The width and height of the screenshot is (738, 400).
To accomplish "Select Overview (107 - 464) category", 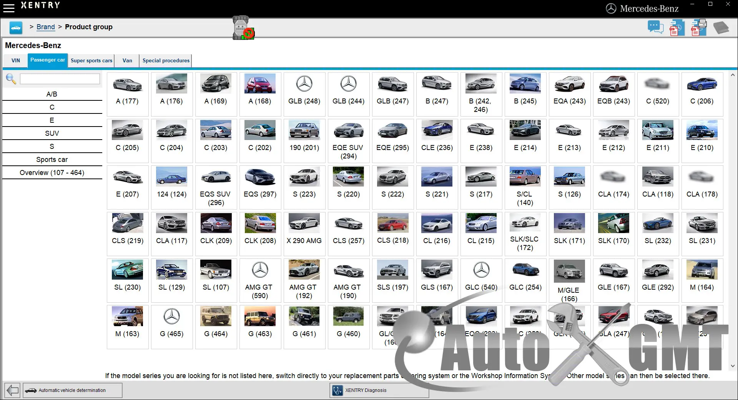I will [52, 173].
